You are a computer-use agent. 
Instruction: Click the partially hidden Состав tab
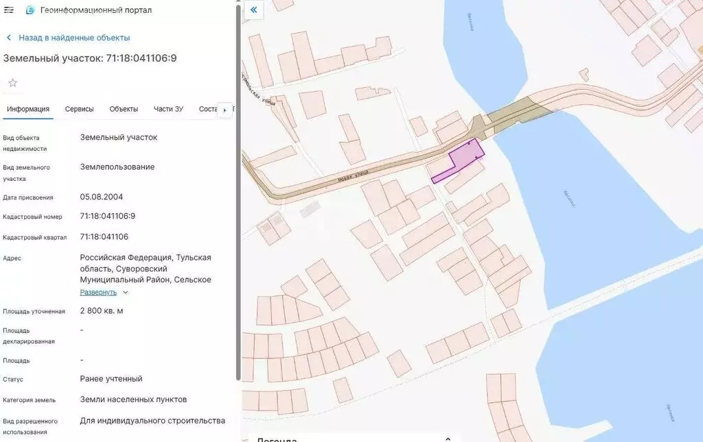pos(207,109)
